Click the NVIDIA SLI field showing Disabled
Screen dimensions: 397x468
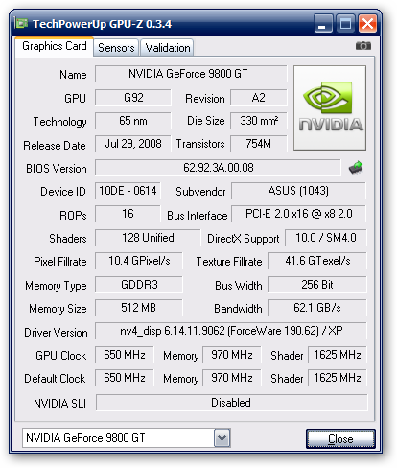pyautogui.click(x=231, y=403)
